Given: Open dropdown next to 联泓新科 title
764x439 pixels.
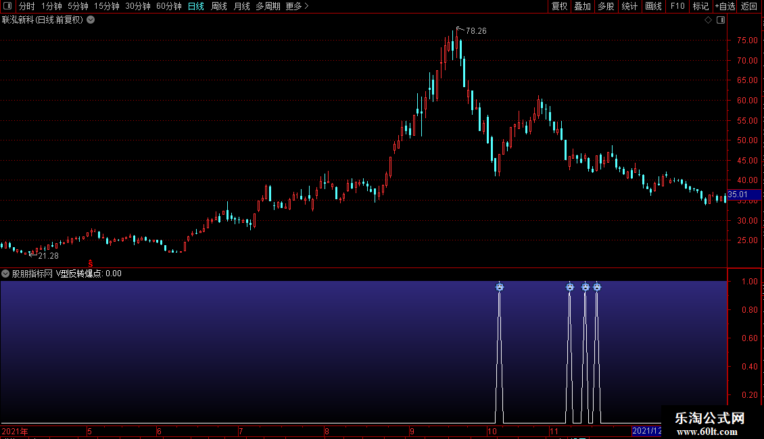Looking at the screenshot, I should (91, 20).
